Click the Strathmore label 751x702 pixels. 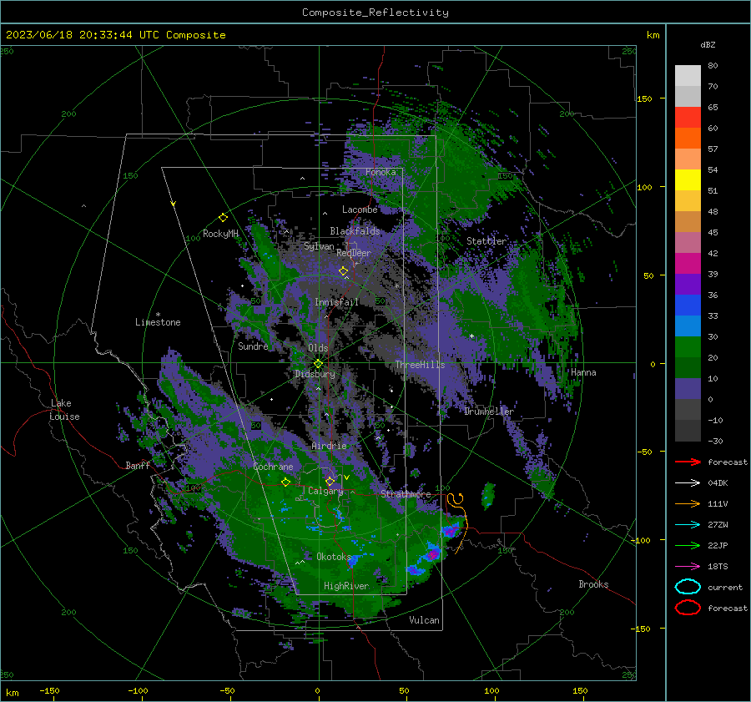point(406,494)
